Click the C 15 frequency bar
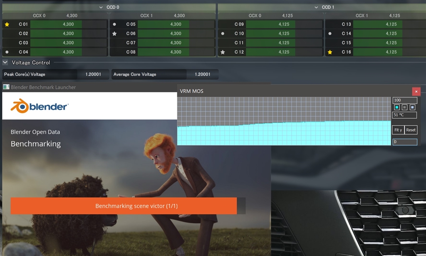 tap(389, 42)
